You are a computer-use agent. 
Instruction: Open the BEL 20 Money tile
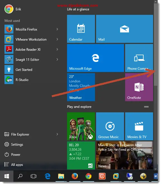(81, 155)
